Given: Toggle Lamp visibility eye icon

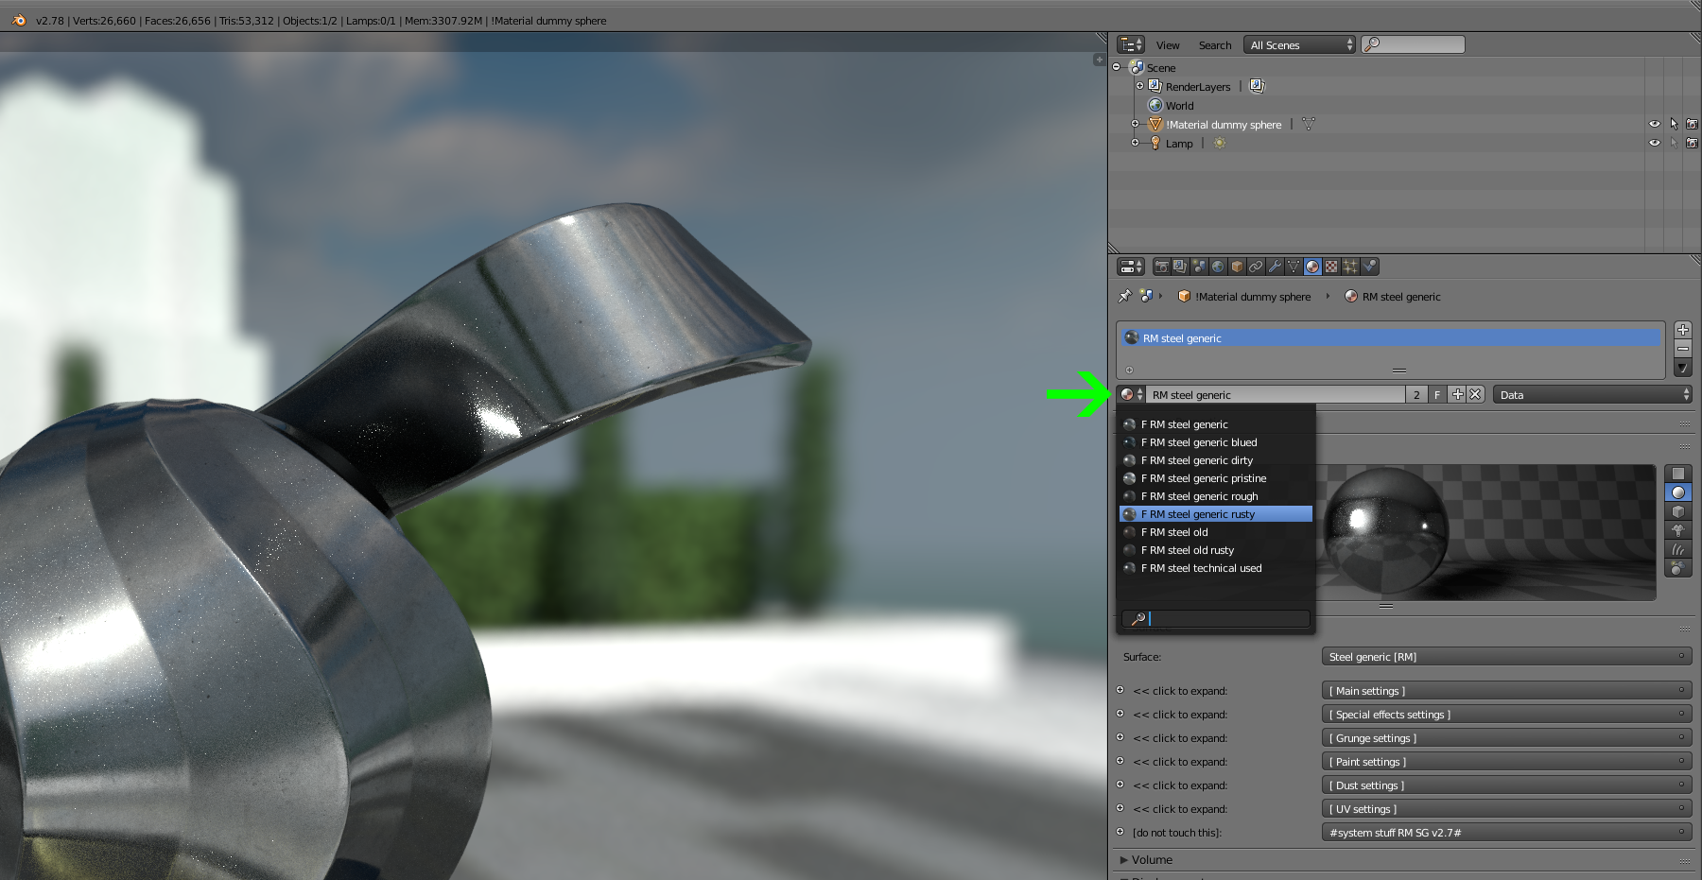Looking at the screenshot, I should [x=1654, y=143].
